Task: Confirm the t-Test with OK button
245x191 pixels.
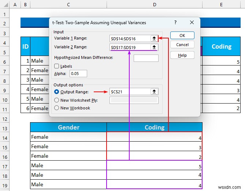Action: tap(182, 35)
